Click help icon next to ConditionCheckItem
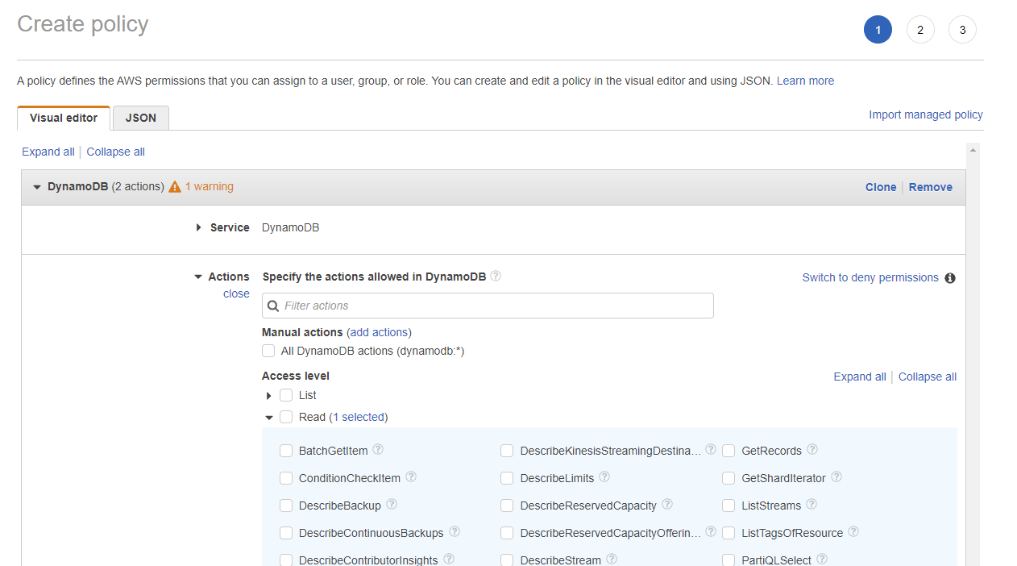This screenshot has width=1017, height=566. point(411,477)
